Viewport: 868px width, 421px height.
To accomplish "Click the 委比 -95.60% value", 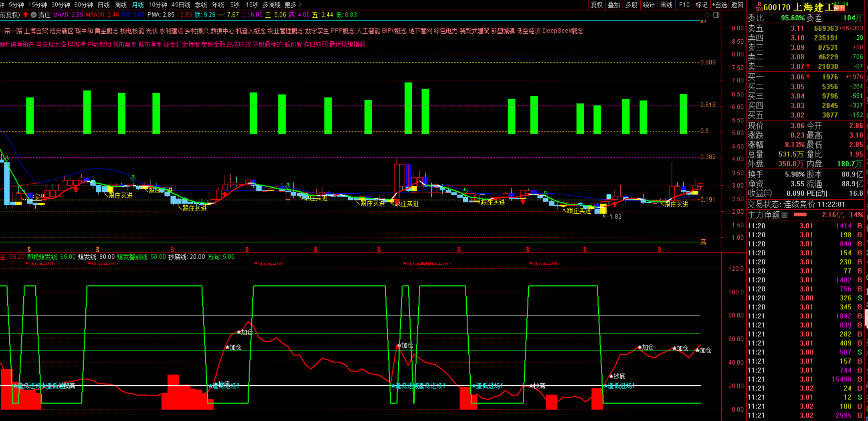I will click(791, 18).
